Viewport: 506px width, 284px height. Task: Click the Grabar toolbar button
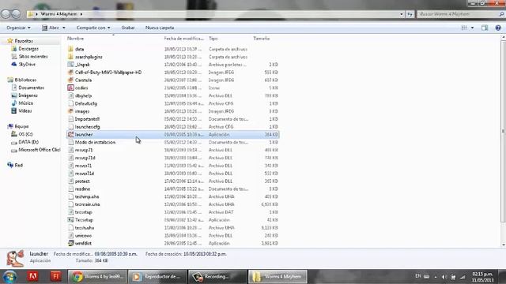tap(128, 28)
